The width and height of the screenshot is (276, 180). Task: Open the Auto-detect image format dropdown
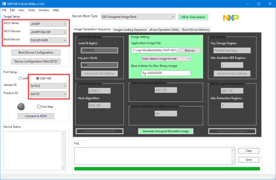coord(166,59)
